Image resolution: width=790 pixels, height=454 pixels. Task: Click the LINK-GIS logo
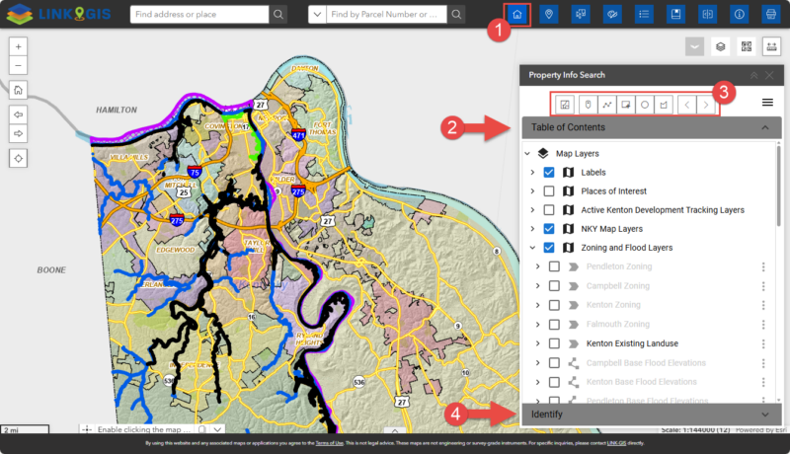pos(58,14)
